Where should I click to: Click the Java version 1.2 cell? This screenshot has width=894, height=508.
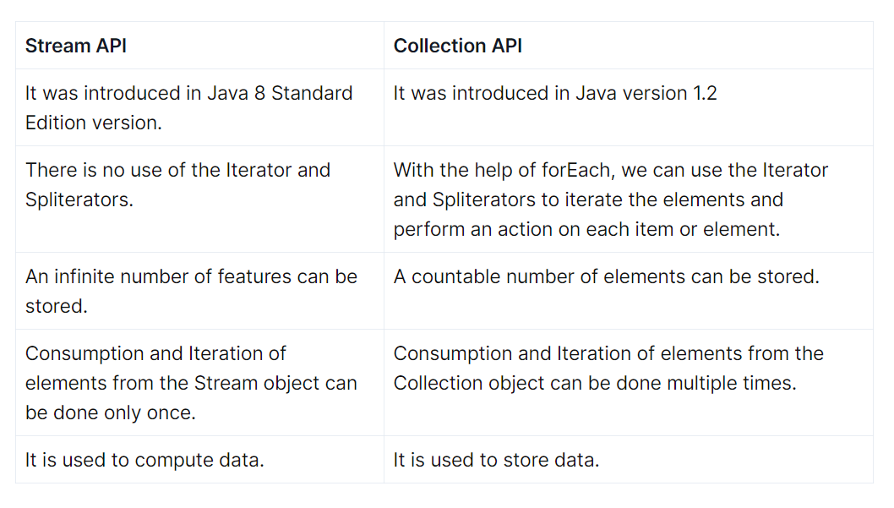[x=629, y=107]
